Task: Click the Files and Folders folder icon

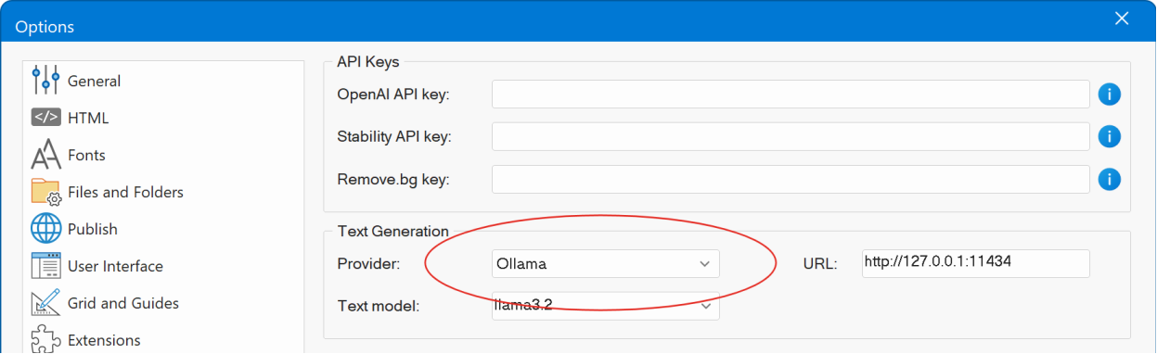Action: (45, 192)
